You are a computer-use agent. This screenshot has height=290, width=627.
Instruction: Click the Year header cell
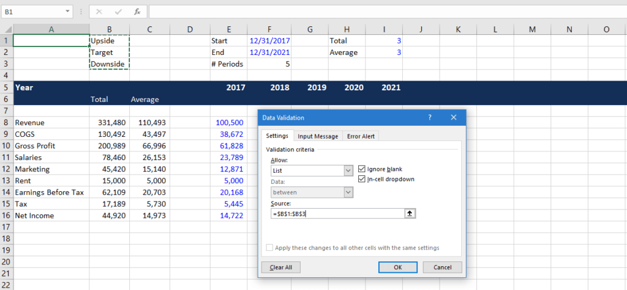(51, 88)
